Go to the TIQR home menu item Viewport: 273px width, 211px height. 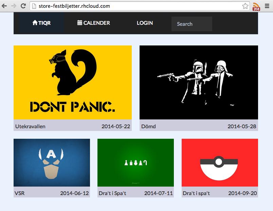coord(41,23)
